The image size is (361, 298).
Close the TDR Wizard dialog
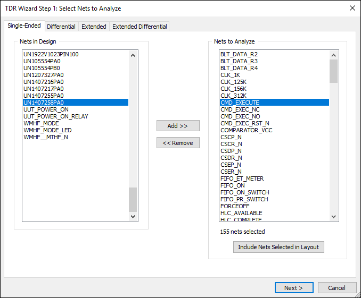click(351, 8)
